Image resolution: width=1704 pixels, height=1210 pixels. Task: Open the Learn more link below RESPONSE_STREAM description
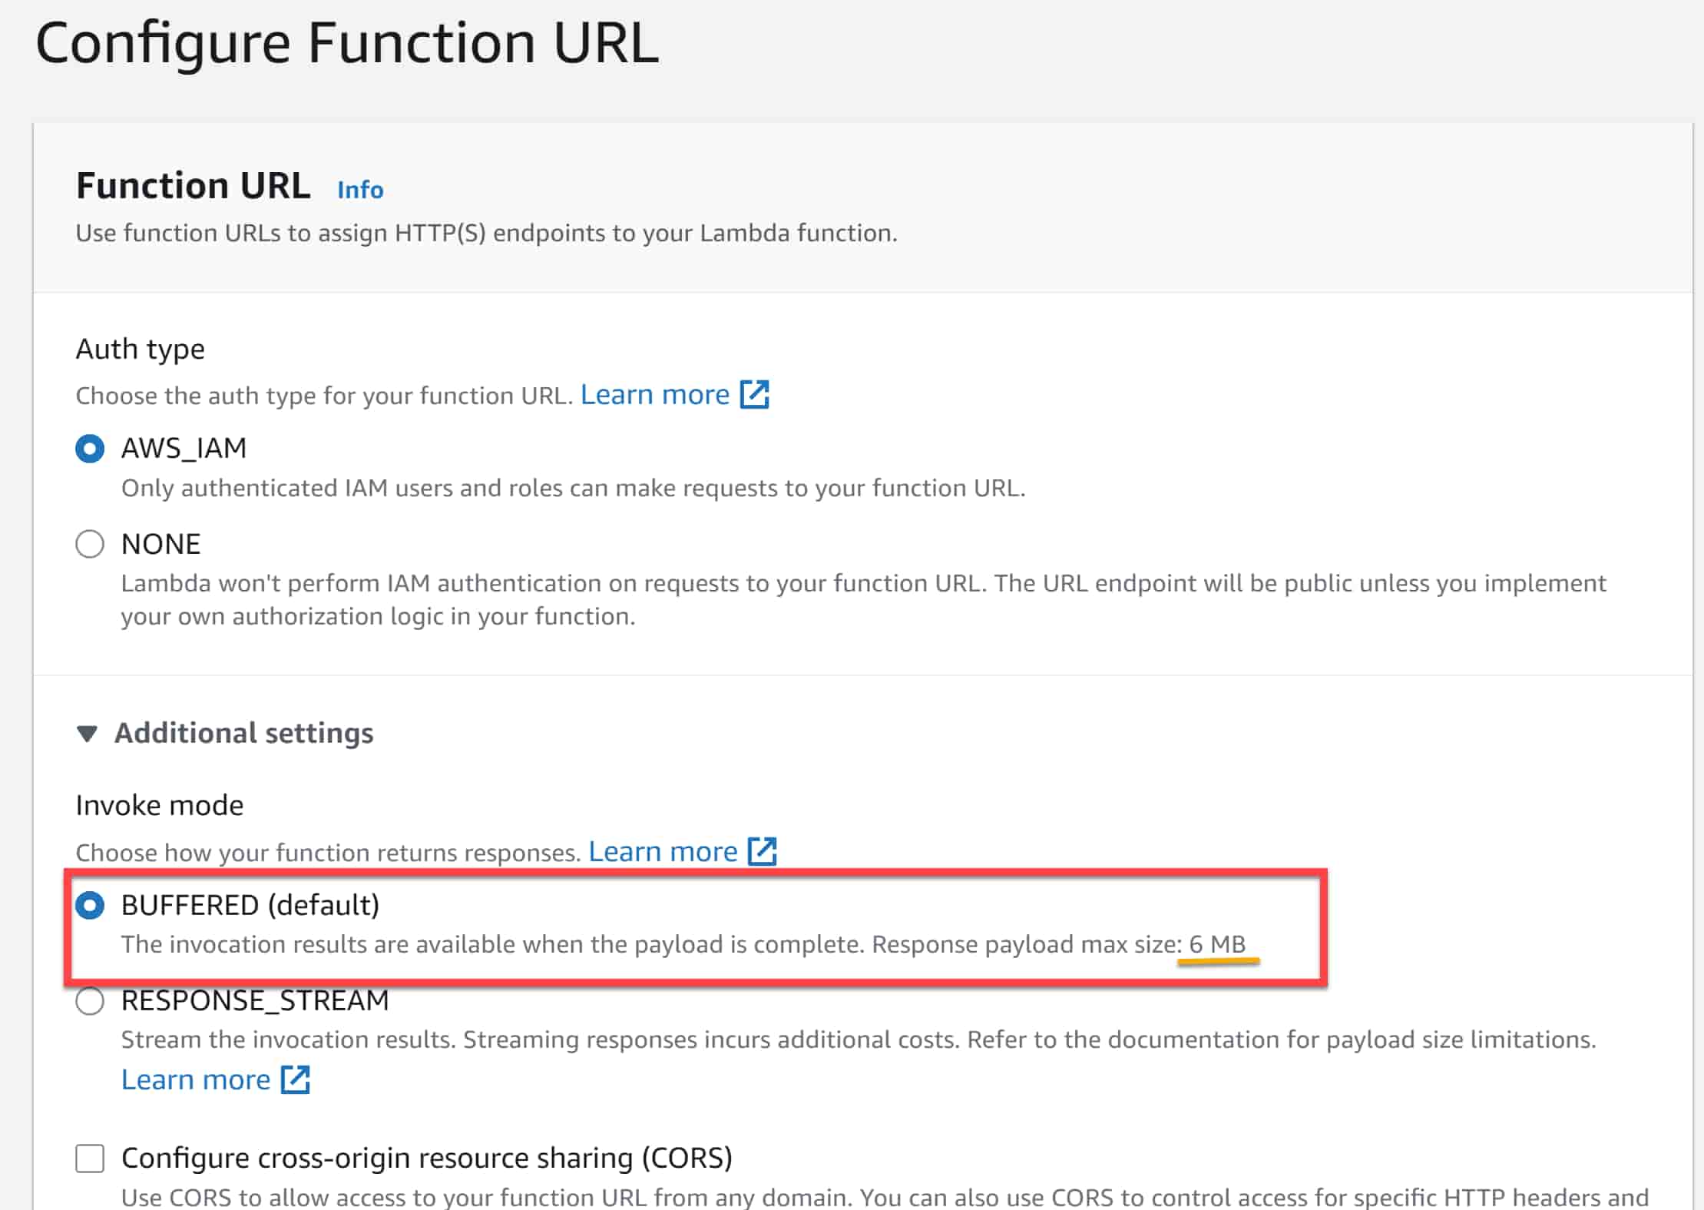click(197, 1079)
